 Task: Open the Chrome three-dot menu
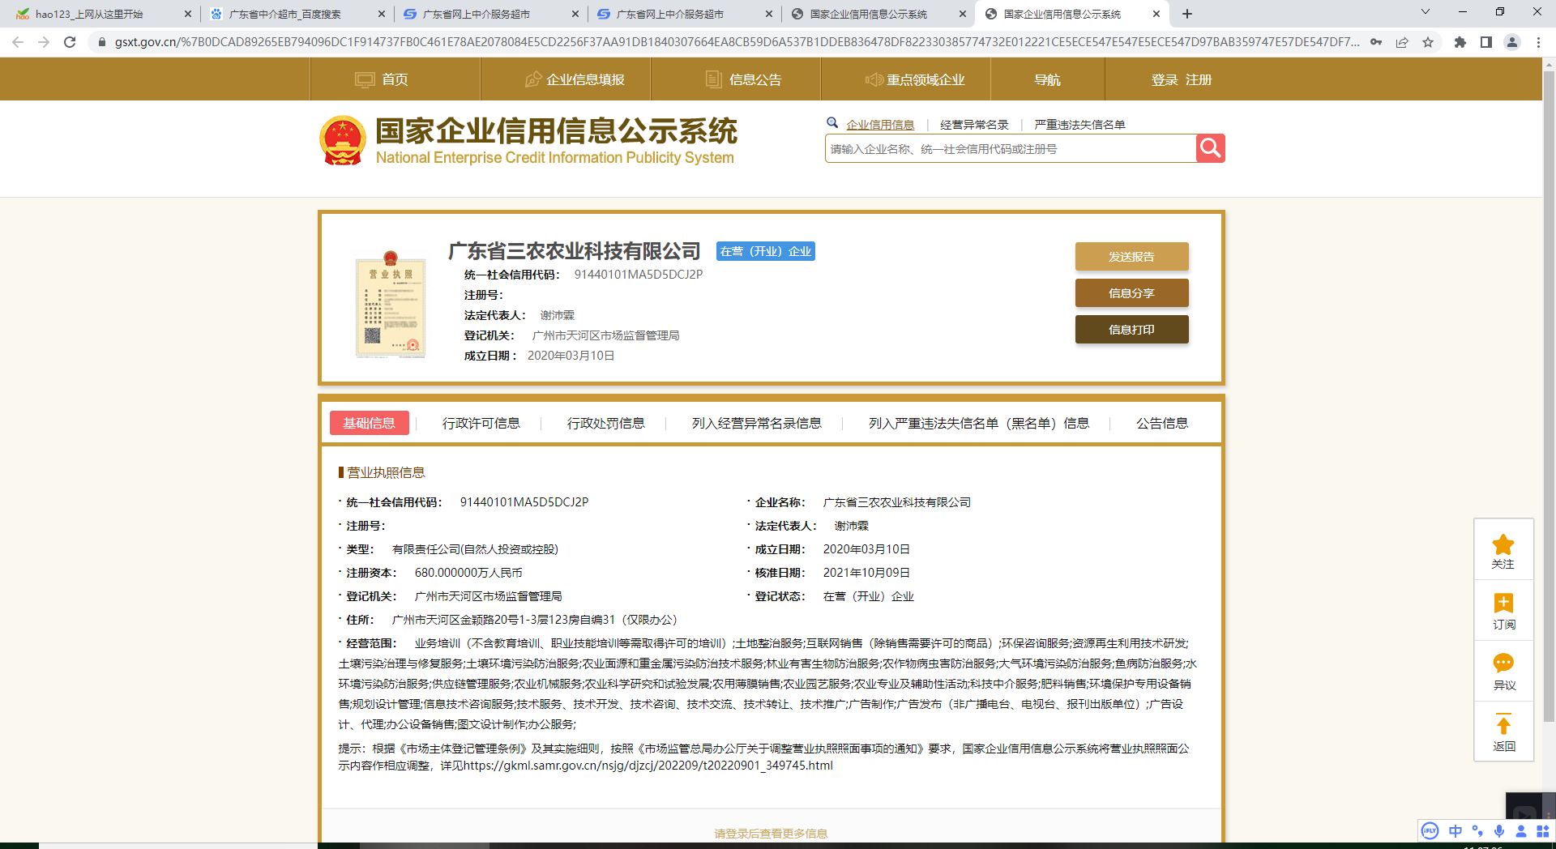click(x=1538, y=42)
